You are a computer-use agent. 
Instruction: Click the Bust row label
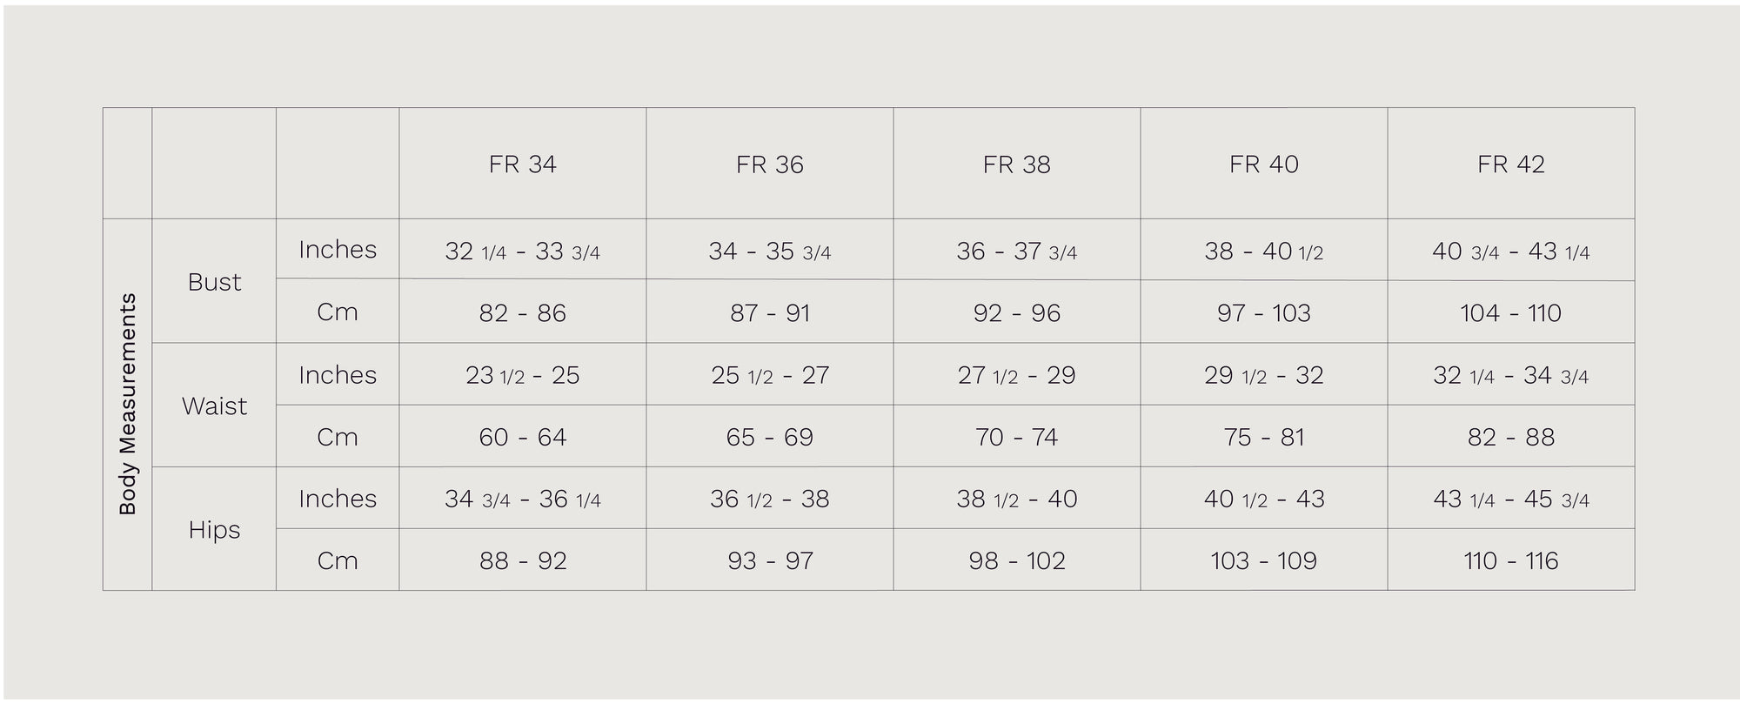click(214, 282)
